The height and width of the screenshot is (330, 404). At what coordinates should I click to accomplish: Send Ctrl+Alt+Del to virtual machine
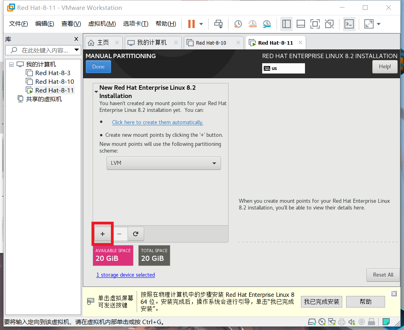(219, 24)
